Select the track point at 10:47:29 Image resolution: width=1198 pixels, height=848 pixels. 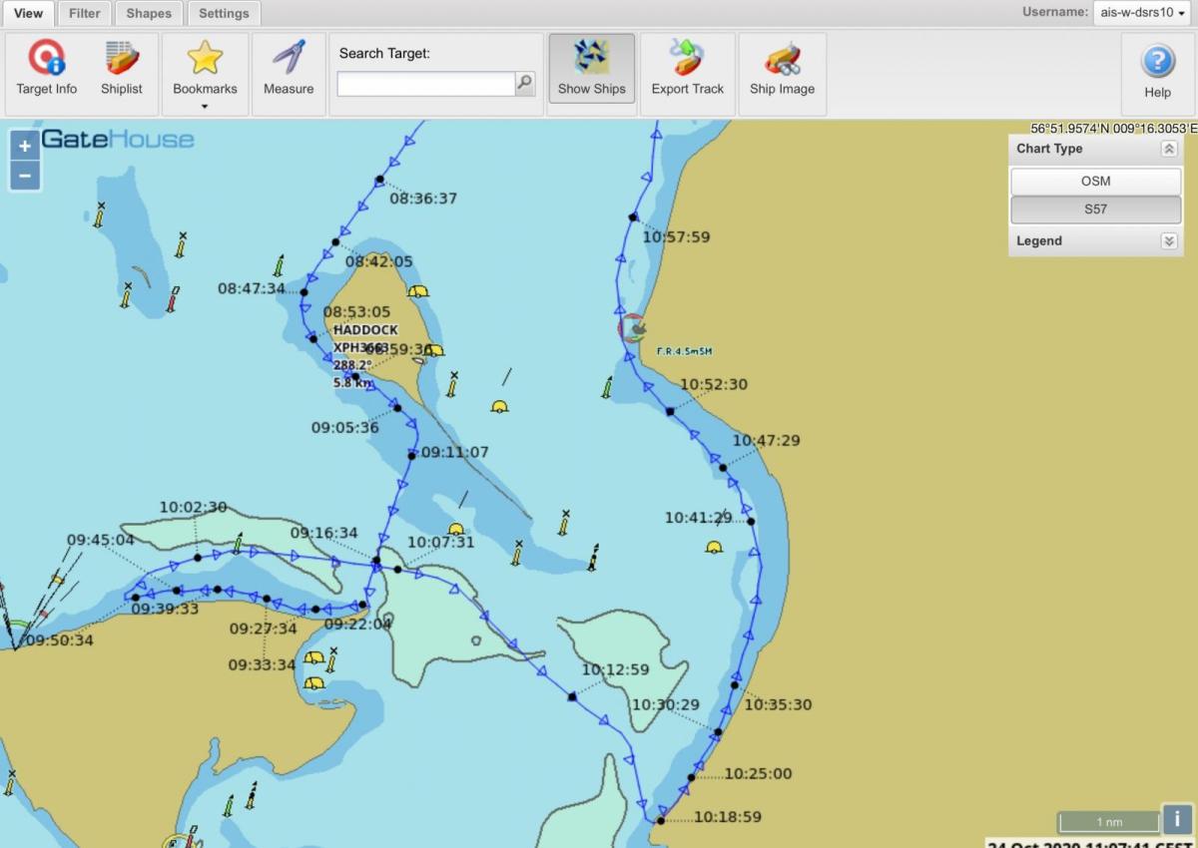(x=723, y=467)
